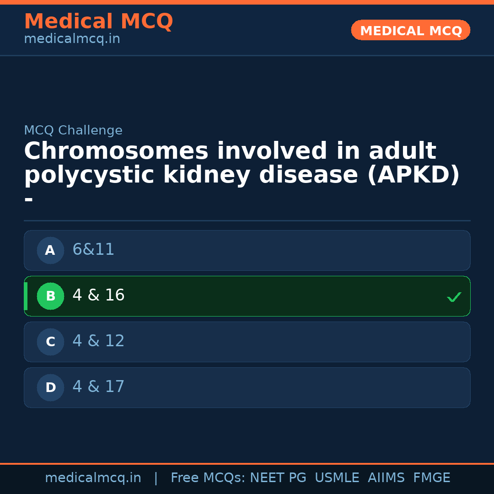Viewport: 494px width, 494px height.
Task: Pick the answer text "4 & 12"
Action: (x=98, y=341)
